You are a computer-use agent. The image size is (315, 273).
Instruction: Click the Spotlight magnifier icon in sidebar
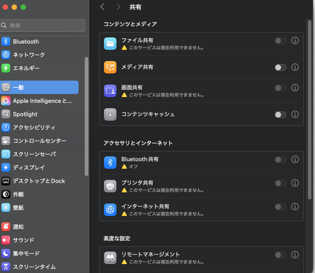(x=6, y=114)
